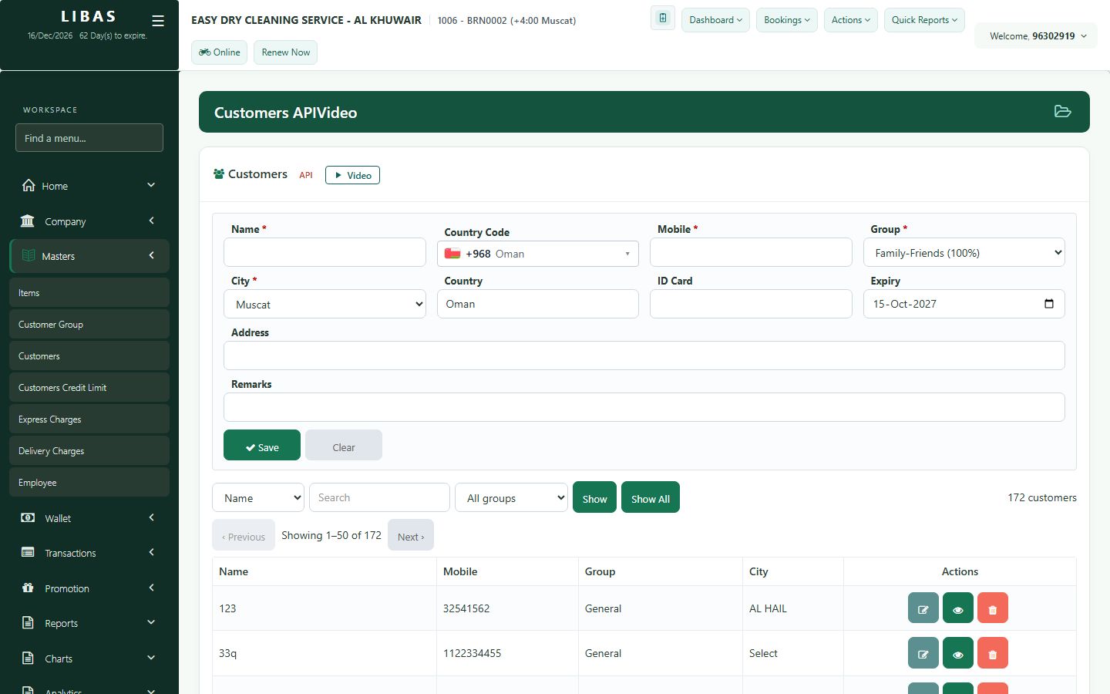Open the All groups filter dropdown
The image size is (1110, 694).
(512, 497)
